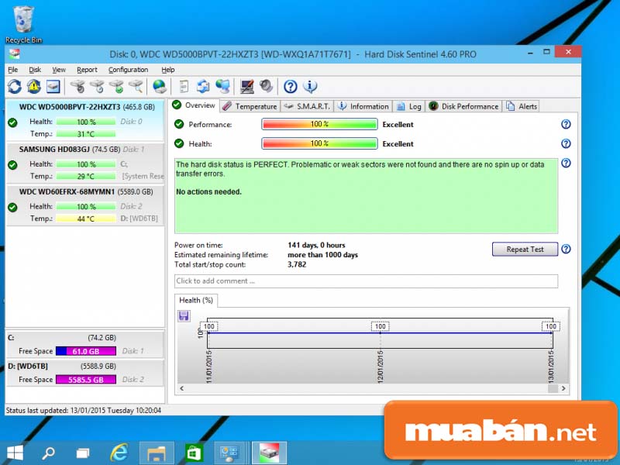The height and width of the screenshot is (465, 620).
Task: Click the floppy save icon in the Health graph
Action: [x=184, y=316]
